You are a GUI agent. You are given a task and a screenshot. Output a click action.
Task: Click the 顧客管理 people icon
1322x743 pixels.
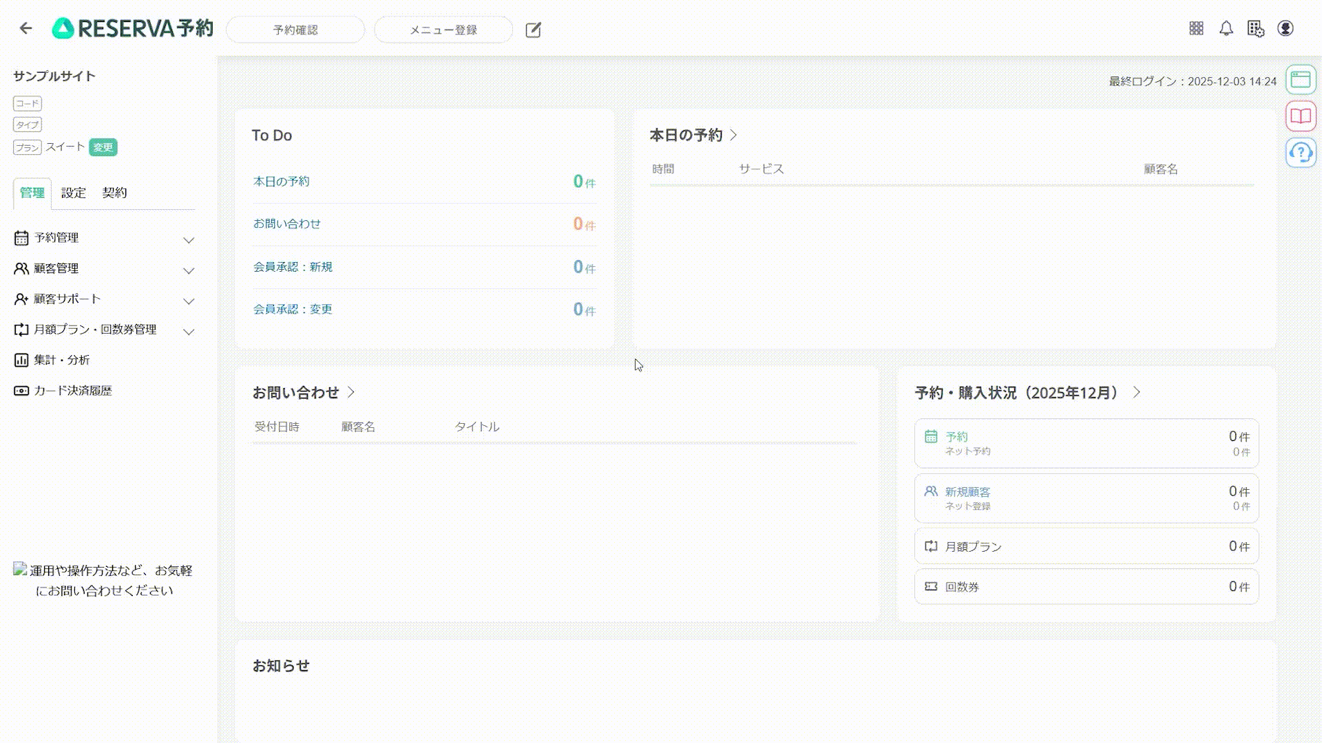coord(21,268)
